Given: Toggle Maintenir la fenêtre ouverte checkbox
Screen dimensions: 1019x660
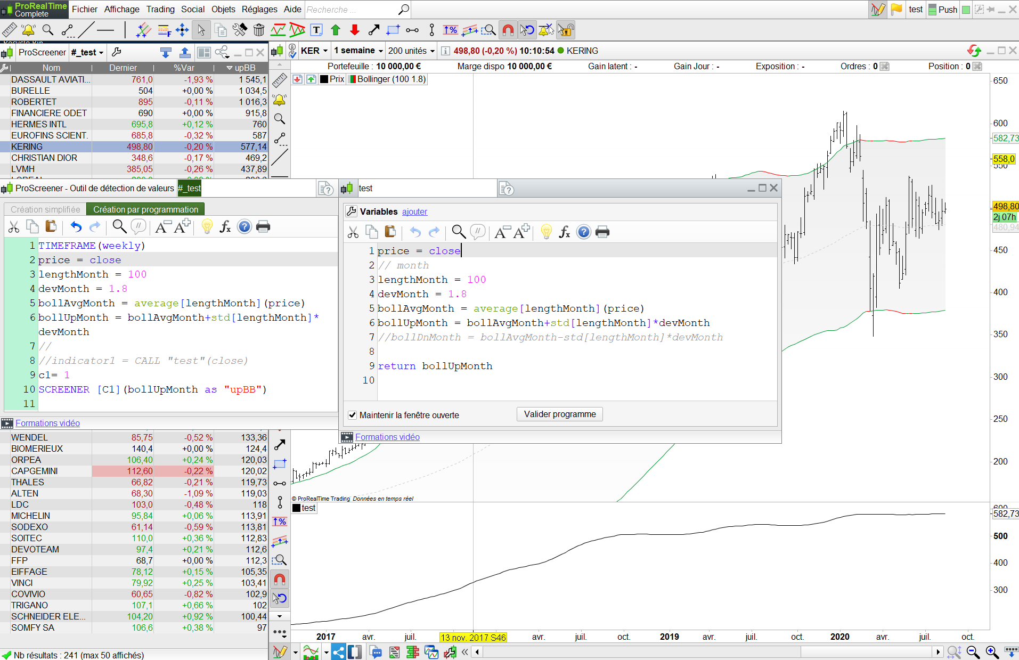Looking at the screenshot, I should pyautogui.click(x=352, y=415).
